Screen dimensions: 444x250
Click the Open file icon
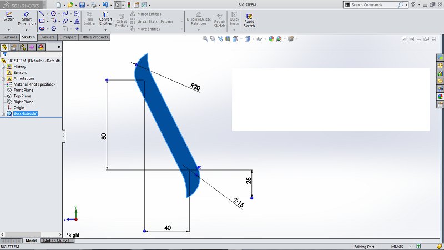pyautogui.click(x=70, y=5)
